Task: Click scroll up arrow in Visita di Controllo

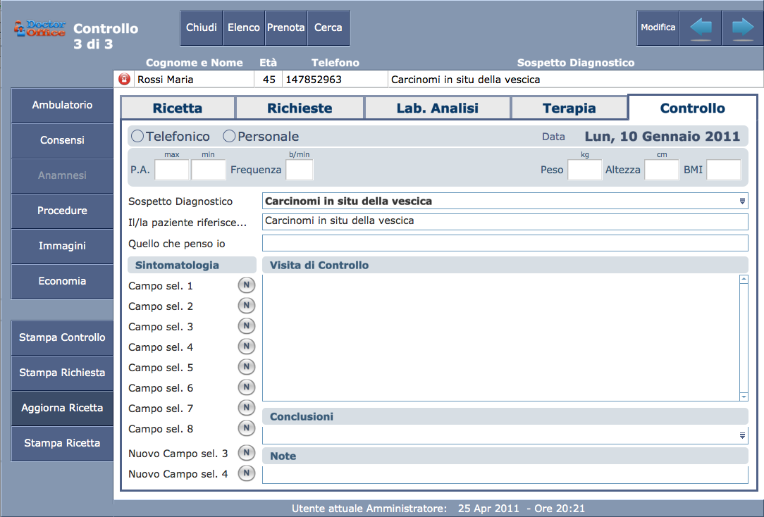Action: point(744,279)
